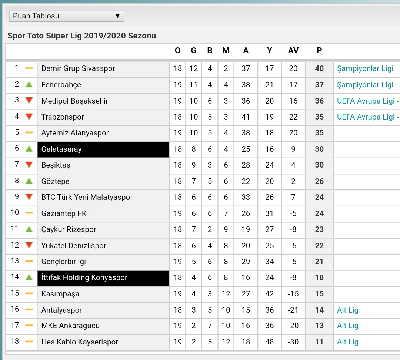The width and height of the screenshot is (400, 360).
Task: Click the dropdown arrow beside Puan Tablosu
Action: tap(117, 16)
